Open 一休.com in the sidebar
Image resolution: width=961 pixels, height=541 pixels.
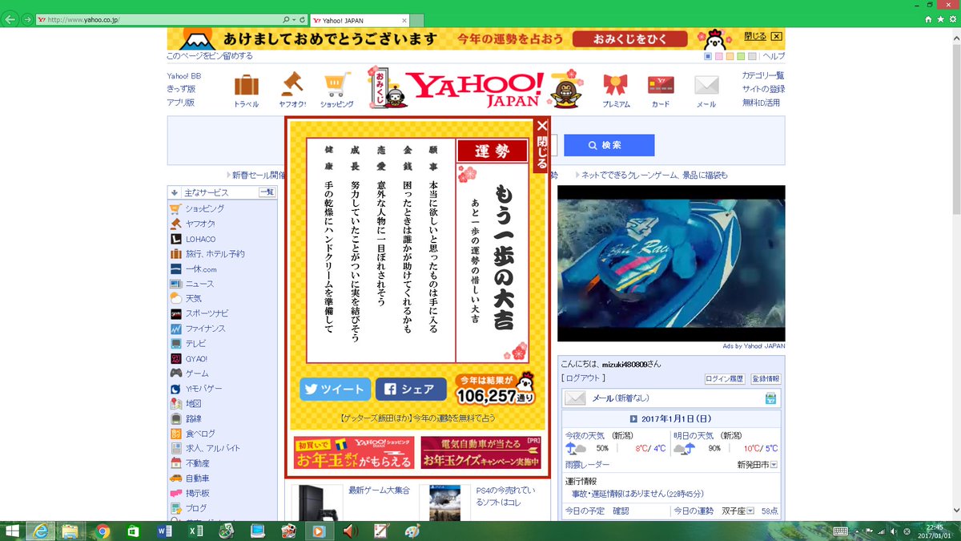[201, 269]
